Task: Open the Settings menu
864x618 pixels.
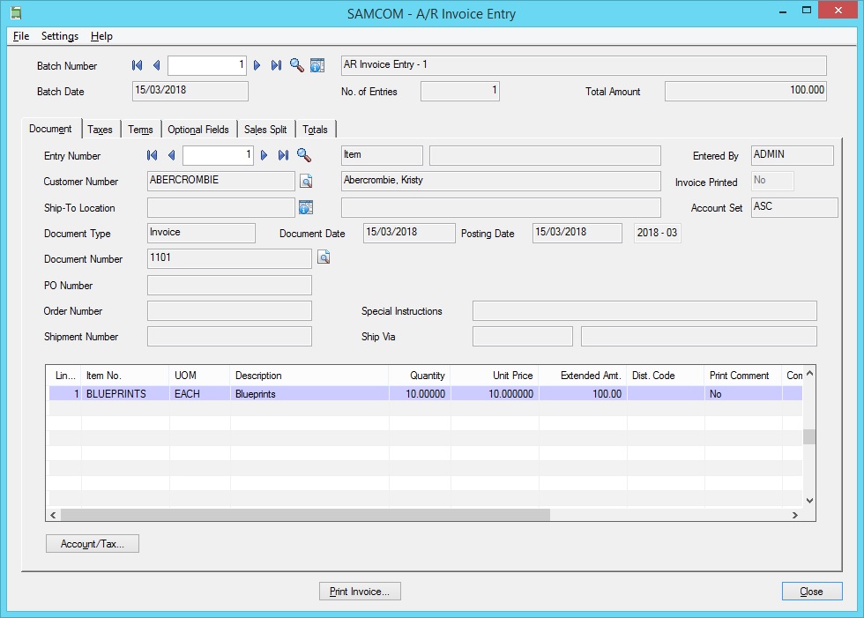Action: click(x=60, y=36)
